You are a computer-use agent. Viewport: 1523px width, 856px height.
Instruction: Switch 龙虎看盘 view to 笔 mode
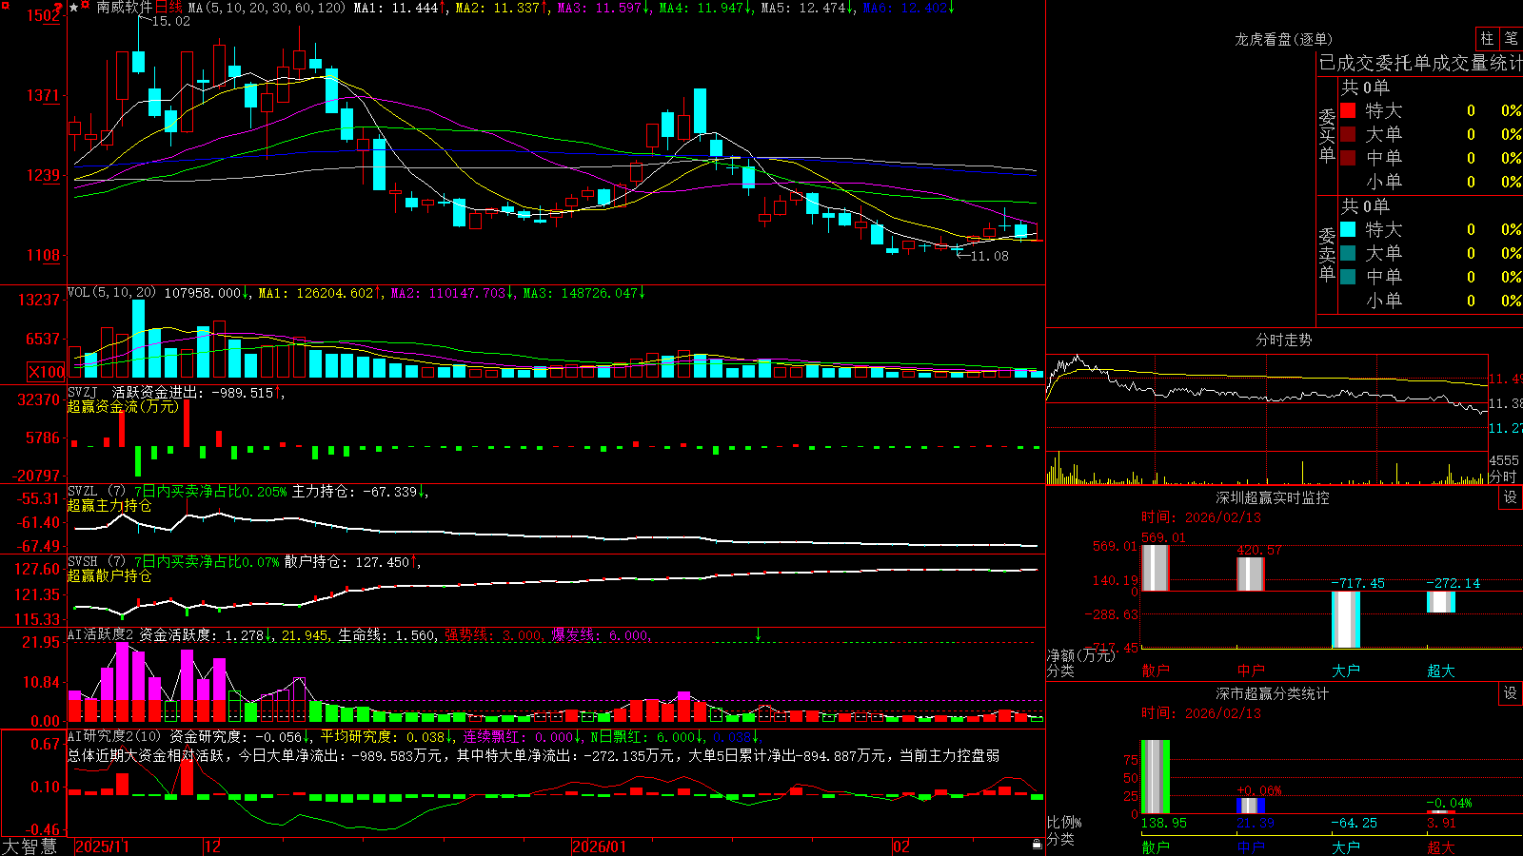[x=1511, y=38]
